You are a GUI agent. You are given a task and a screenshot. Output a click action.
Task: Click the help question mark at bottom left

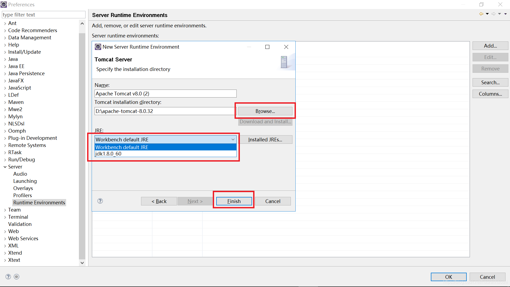(8, 277)
